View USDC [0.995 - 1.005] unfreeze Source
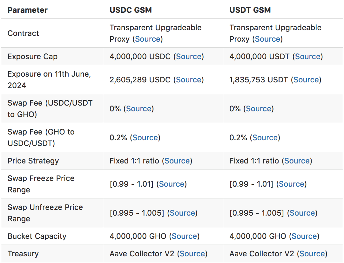Screen dimensions: 344x263 [183, 213]
